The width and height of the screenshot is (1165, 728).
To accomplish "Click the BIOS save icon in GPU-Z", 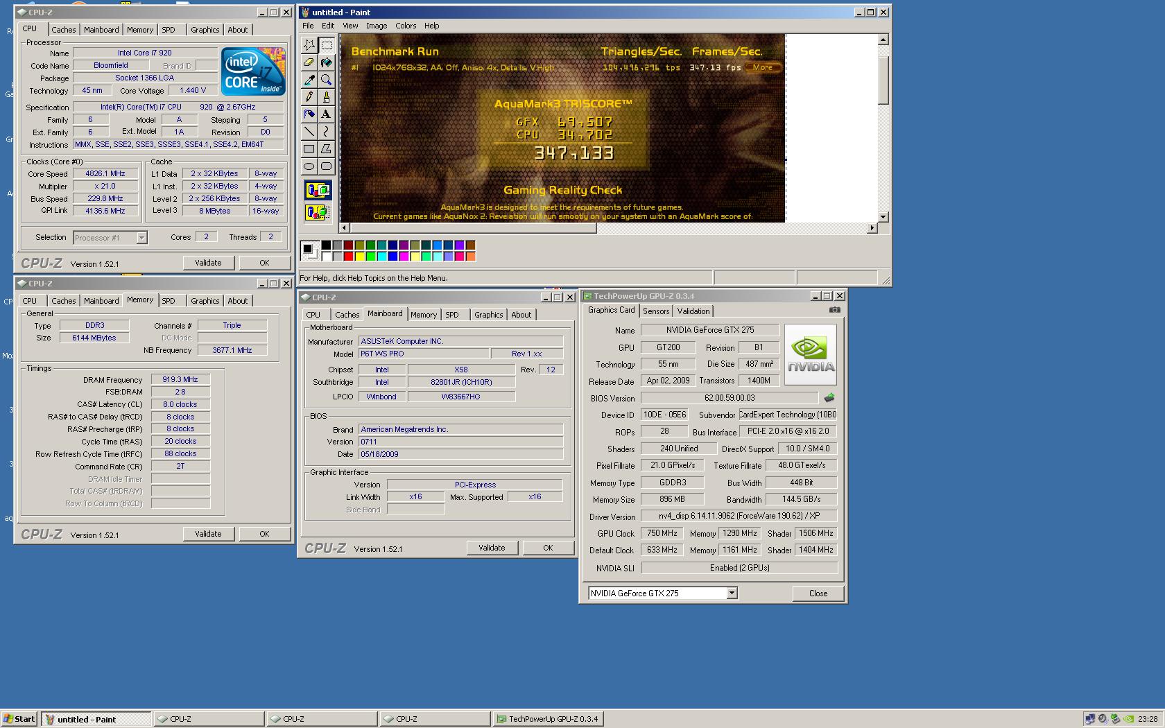I will coord(829,398).
